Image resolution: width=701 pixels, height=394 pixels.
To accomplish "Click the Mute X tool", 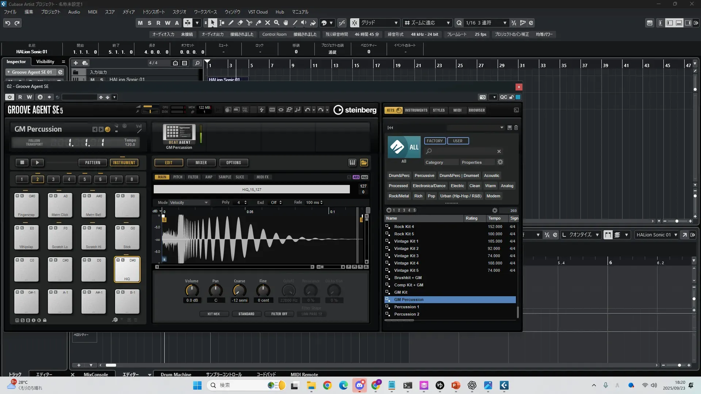I will click(x=267, y=23).
